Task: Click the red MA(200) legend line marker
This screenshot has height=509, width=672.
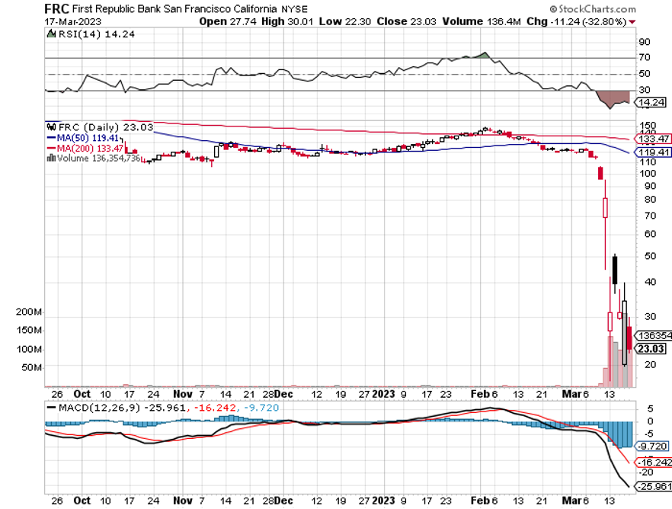Action: coord(52,148)
